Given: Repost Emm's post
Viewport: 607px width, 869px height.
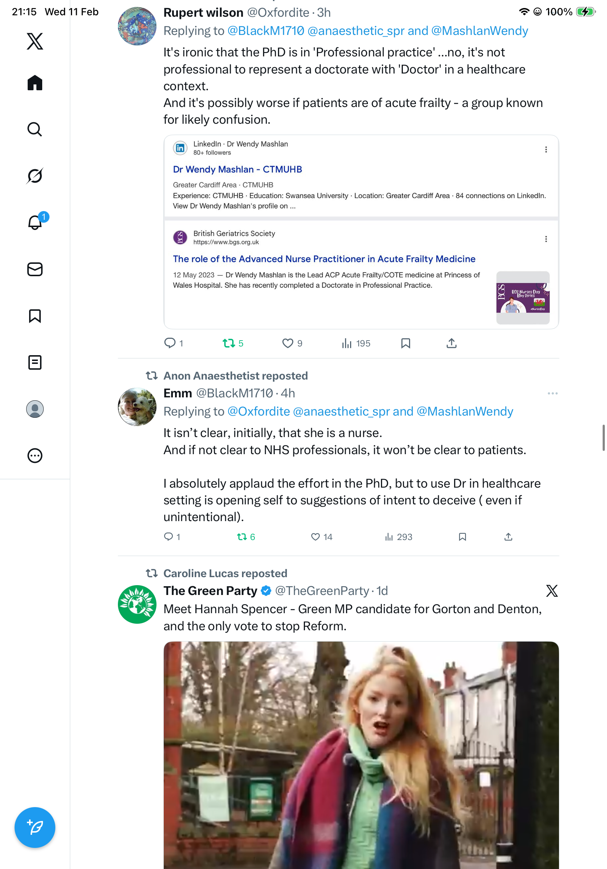Looking at the screenshot, I should tap(242, 537).
